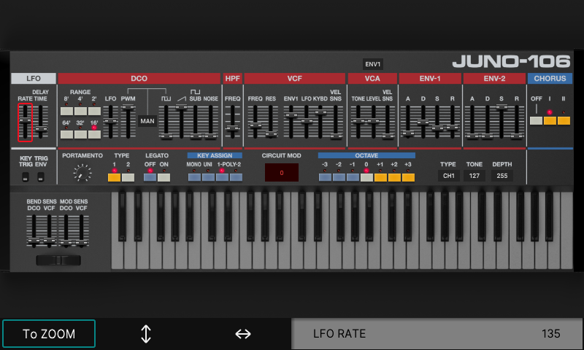Select the VCF FREQ slider

[255, 122]
